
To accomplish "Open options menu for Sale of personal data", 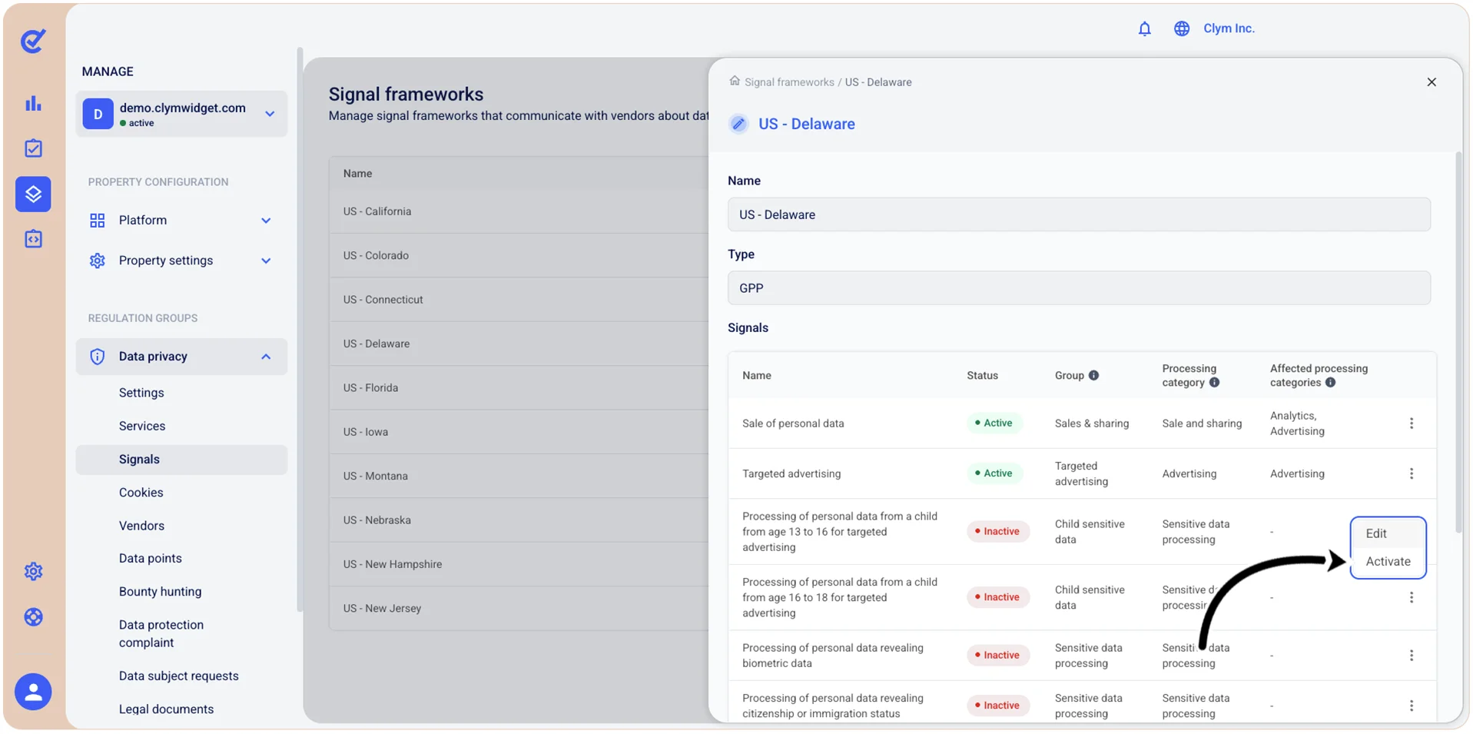I will (x=1412, y=423).
